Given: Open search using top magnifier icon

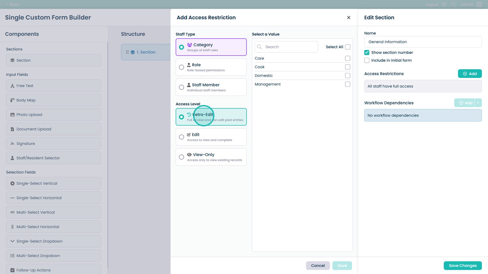Looking at the screenshot, I should [454, 5].
